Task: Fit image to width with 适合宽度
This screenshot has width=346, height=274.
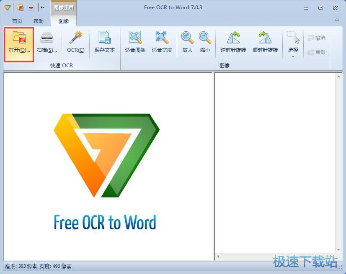Action: tap(162, 43)
